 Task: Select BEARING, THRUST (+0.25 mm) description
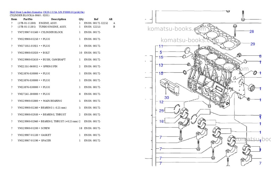pos(60,122)
